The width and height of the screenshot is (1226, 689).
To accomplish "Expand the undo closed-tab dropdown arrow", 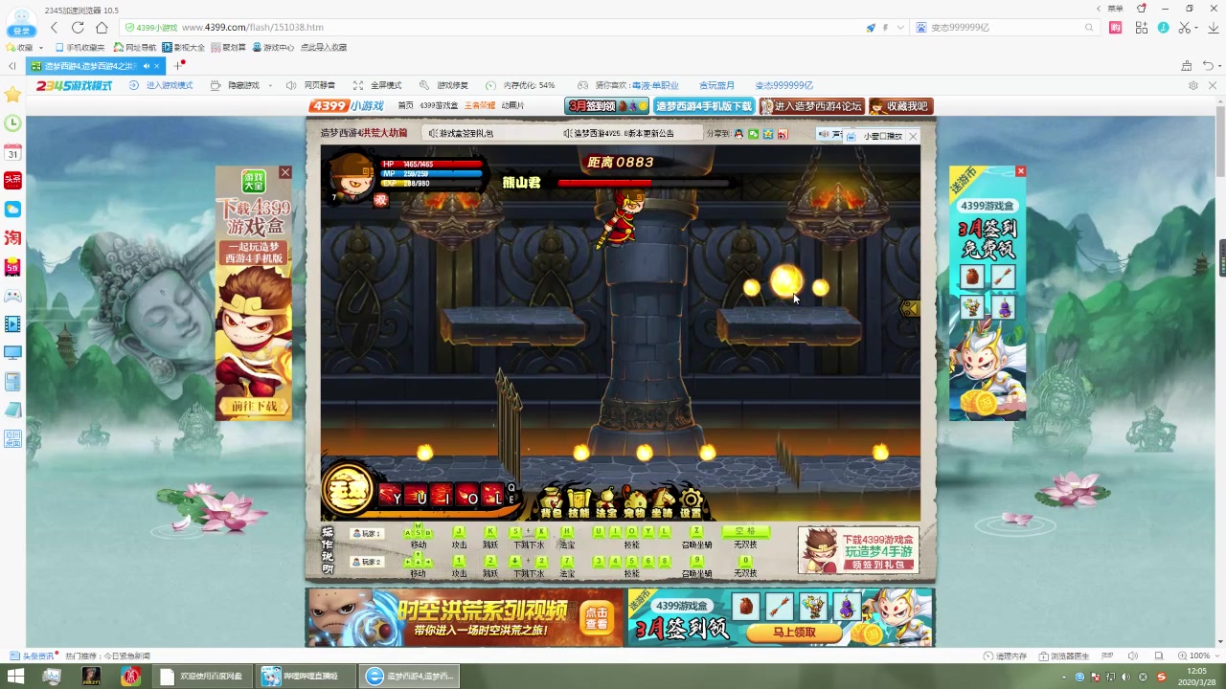I will [1219, 66].
